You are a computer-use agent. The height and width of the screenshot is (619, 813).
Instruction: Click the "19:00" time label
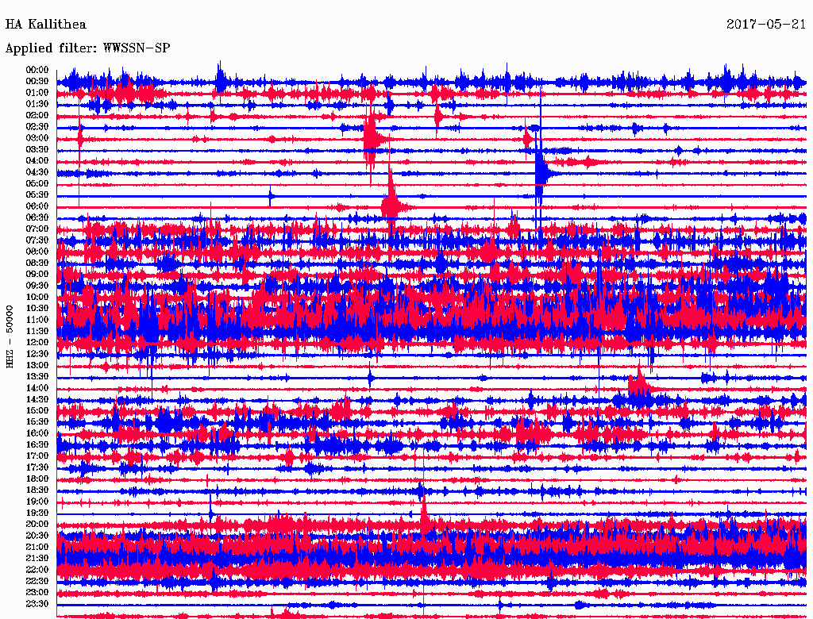point(37,502)
